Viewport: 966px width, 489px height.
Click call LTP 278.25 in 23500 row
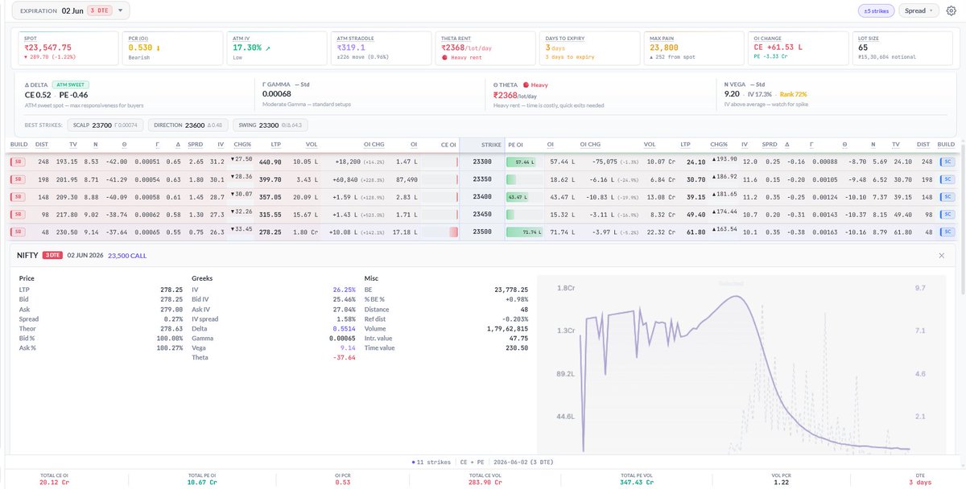270,232
